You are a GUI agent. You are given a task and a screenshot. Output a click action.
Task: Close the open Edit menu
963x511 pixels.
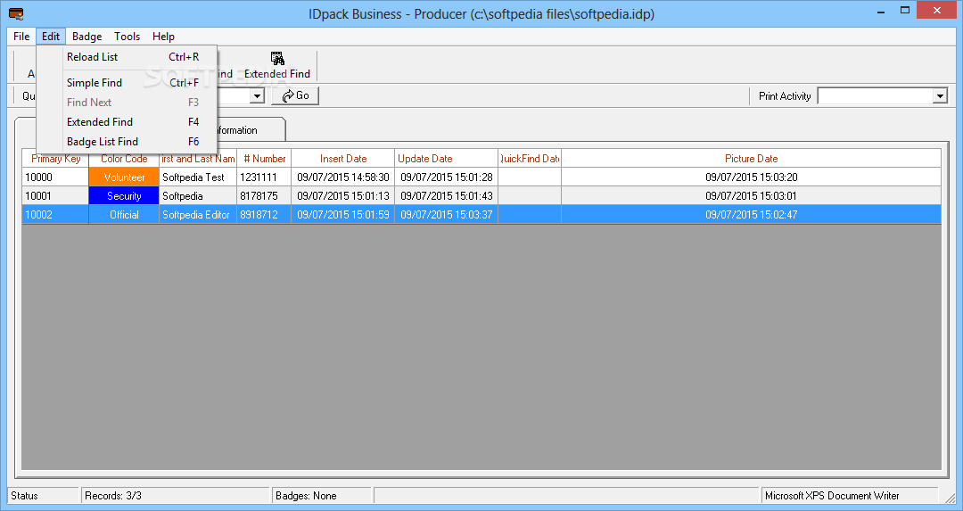click(51, 37)
